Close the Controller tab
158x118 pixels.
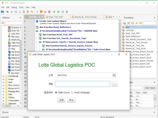coord(42,17)
